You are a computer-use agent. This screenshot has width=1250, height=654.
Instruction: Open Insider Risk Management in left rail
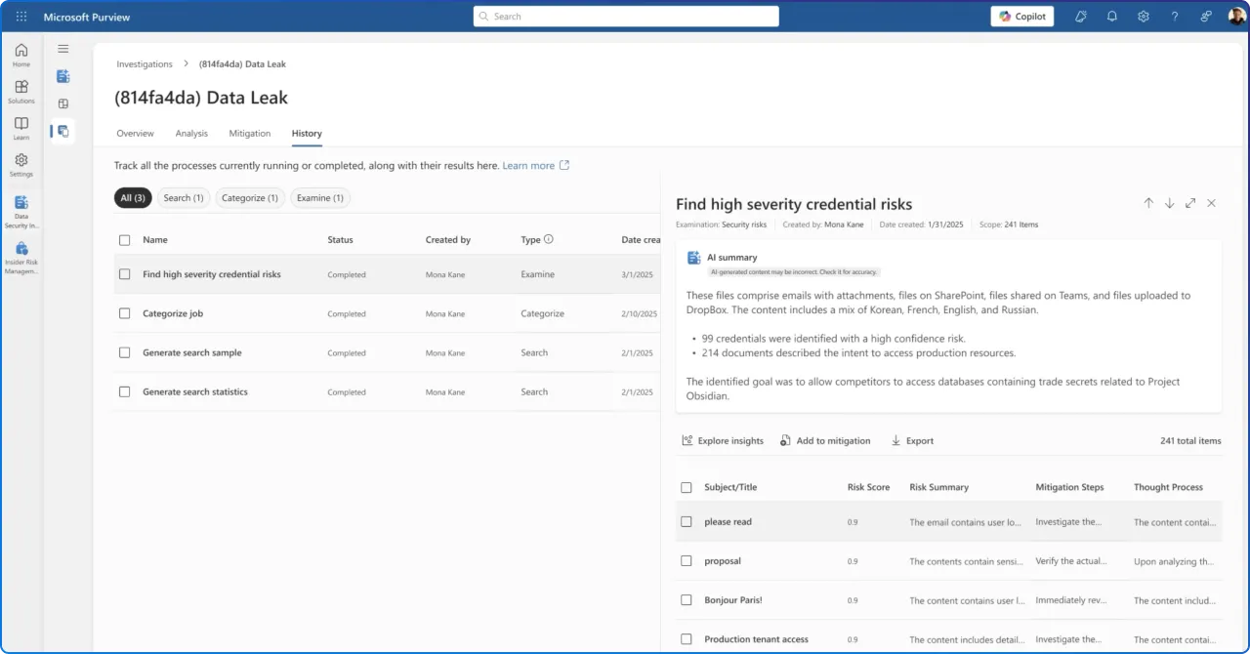point(21,259)
